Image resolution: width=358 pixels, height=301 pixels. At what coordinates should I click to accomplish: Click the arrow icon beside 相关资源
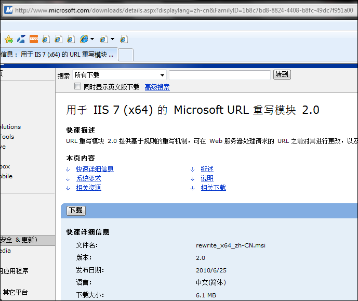point(68,188)
